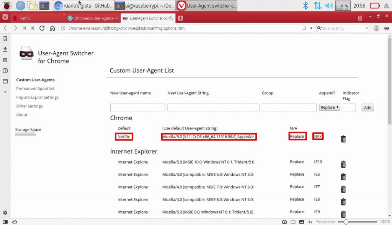Open the File Manager folder icon

(33, 5)
